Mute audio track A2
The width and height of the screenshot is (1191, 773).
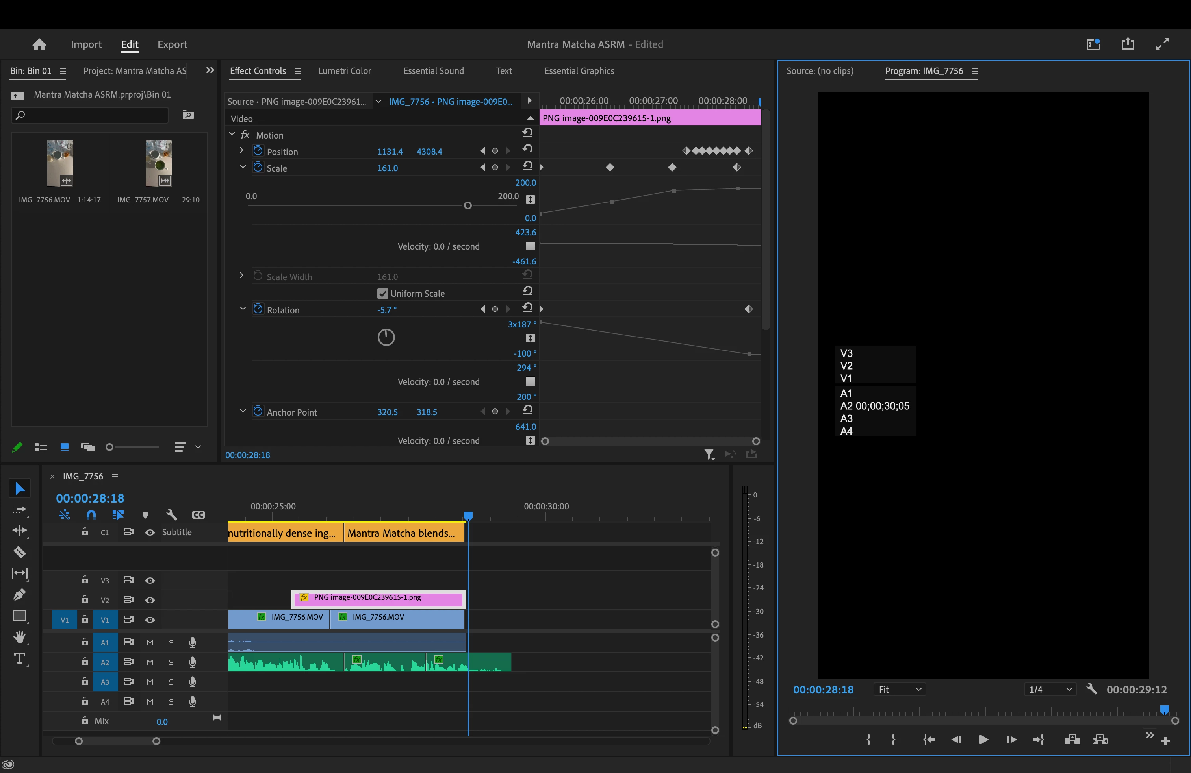pos(150,662)
